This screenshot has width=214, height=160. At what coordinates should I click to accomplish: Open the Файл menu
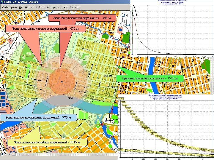pos(5,7)
